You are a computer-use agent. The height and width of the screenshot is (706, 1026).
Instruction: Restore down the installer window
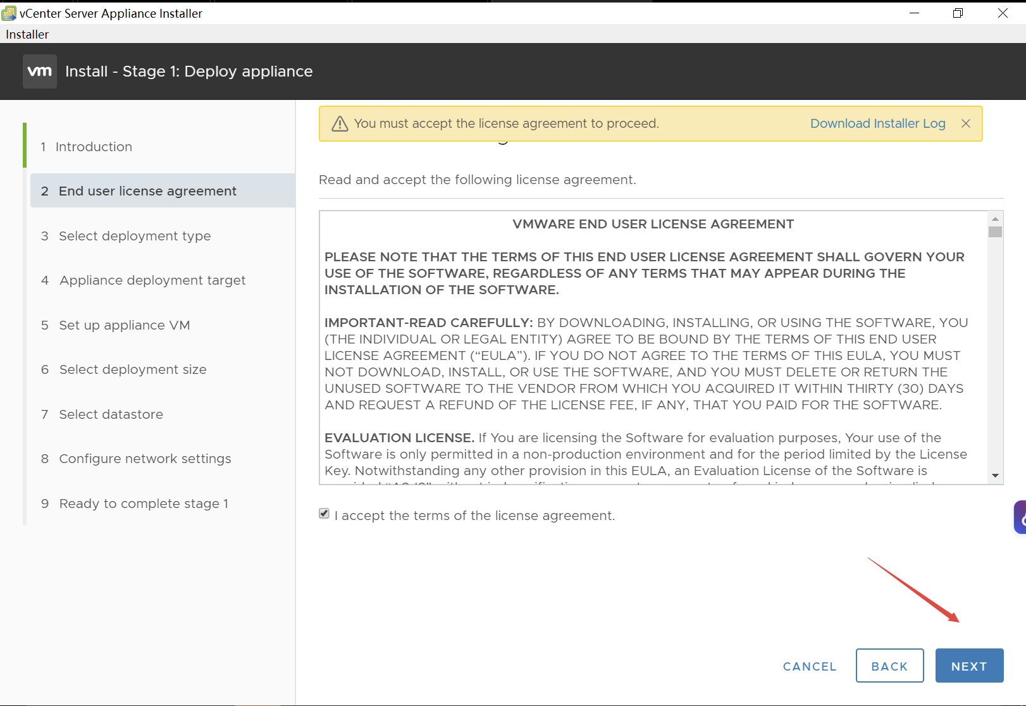pyautogui.click(x=958, y=13)
